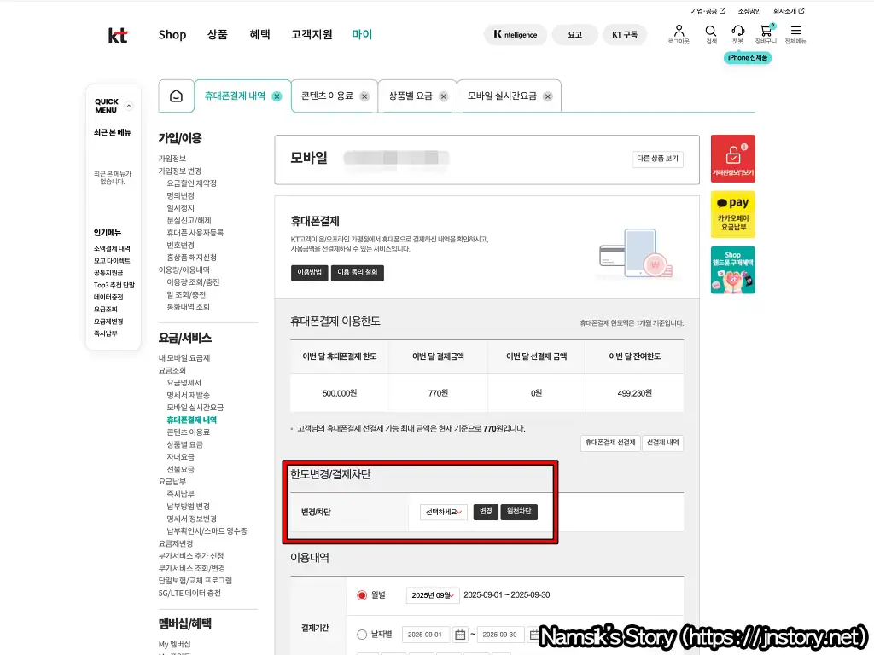The image size is (874, 655).
Task: Open the 요금명세서 sidebar link
Action: [x=184, y=383]
